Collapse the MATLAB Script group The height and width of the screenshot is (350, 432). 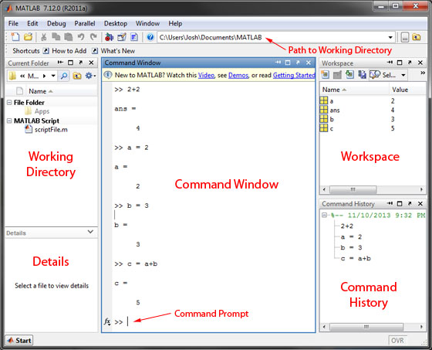coord(9,121)
